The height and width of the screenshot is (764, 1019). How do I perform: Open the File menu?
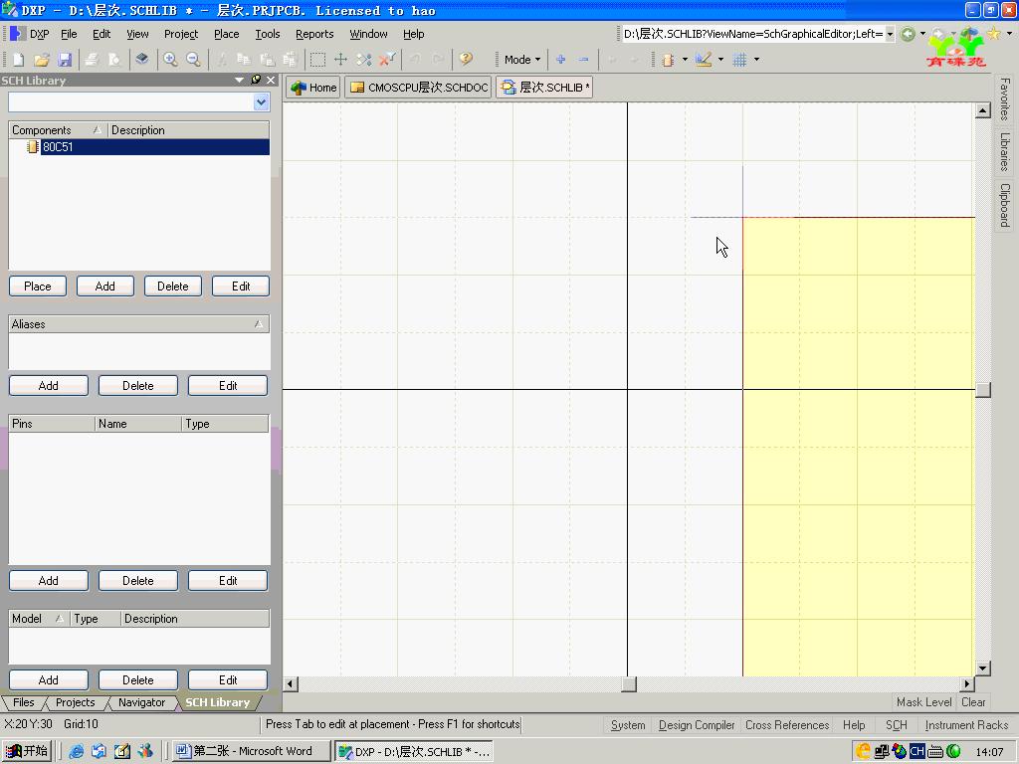tap(69, 34)
